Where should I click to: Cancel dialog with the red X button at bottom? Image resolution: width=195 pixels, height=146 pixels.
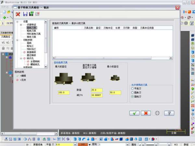click(146, 113)
